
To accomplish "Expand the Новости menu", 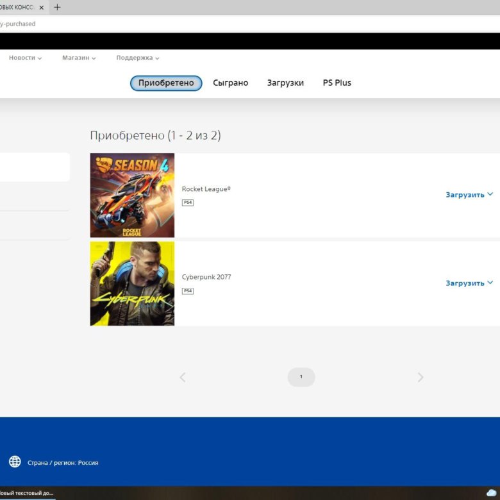I will tap(25, 58).
